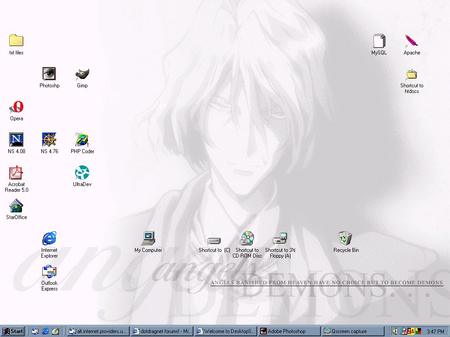Viewport: 450px width, 337px height.
Task: Switch to the dotdragnet forums window
Action: (162, 331)
